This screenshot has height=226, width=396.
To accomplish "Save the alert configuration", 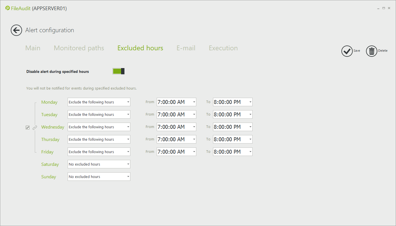I will point(347,51).
